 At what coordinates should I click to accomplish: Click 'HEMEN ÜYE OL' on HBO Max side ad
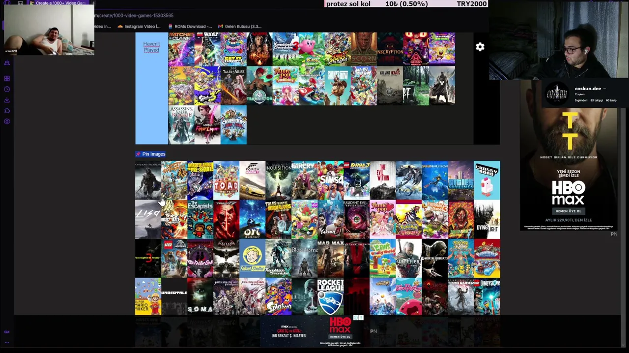click(568, 211)
